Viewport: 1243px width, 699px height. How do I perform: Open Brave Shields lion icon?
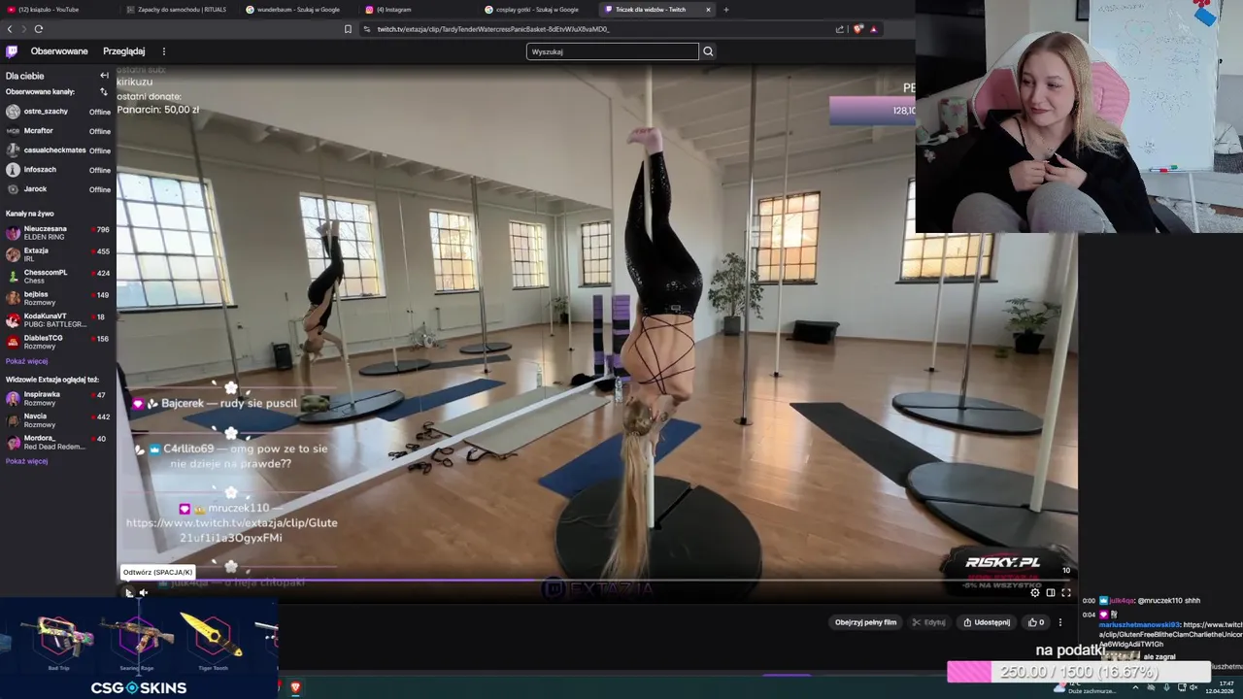click(x=857, y=29)
